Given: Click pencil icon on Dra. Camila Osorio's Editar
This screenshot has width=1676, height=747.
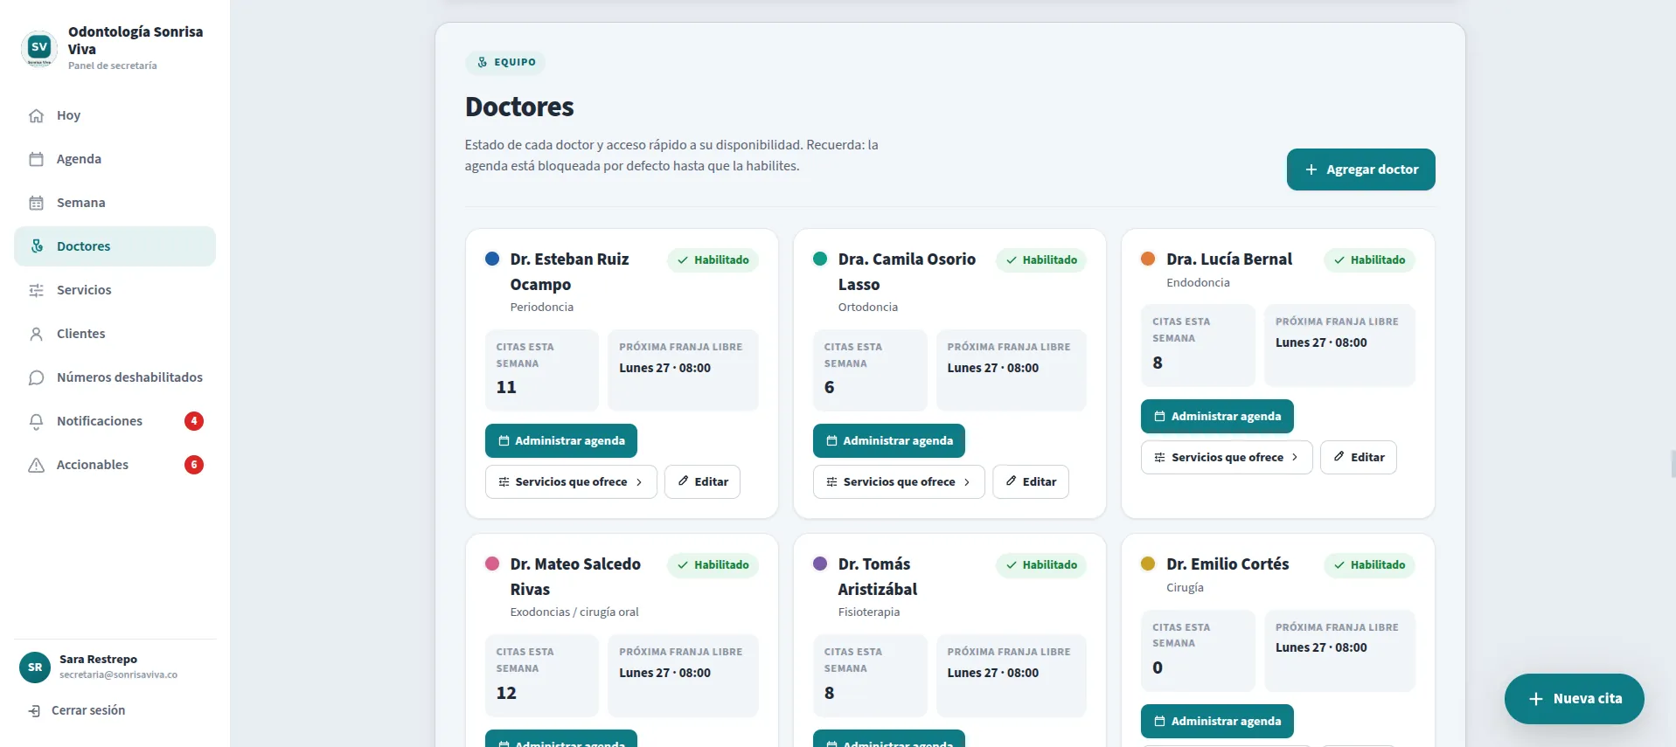Looking at the screenshot, I should point(1011,481).
